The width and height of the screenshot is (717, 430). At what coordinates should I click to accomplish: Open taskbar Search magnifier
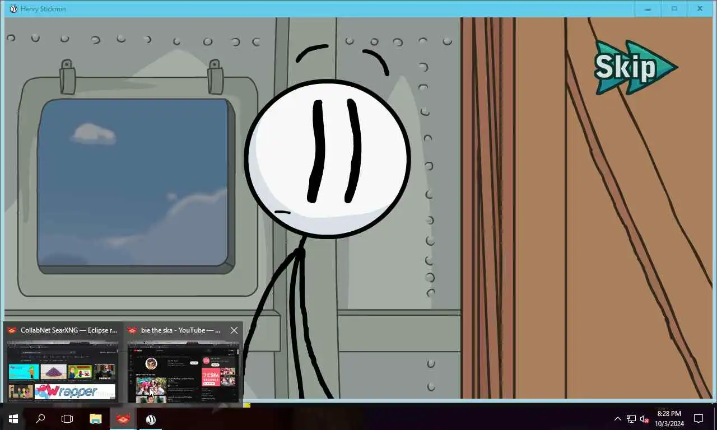tap(40, 419)
